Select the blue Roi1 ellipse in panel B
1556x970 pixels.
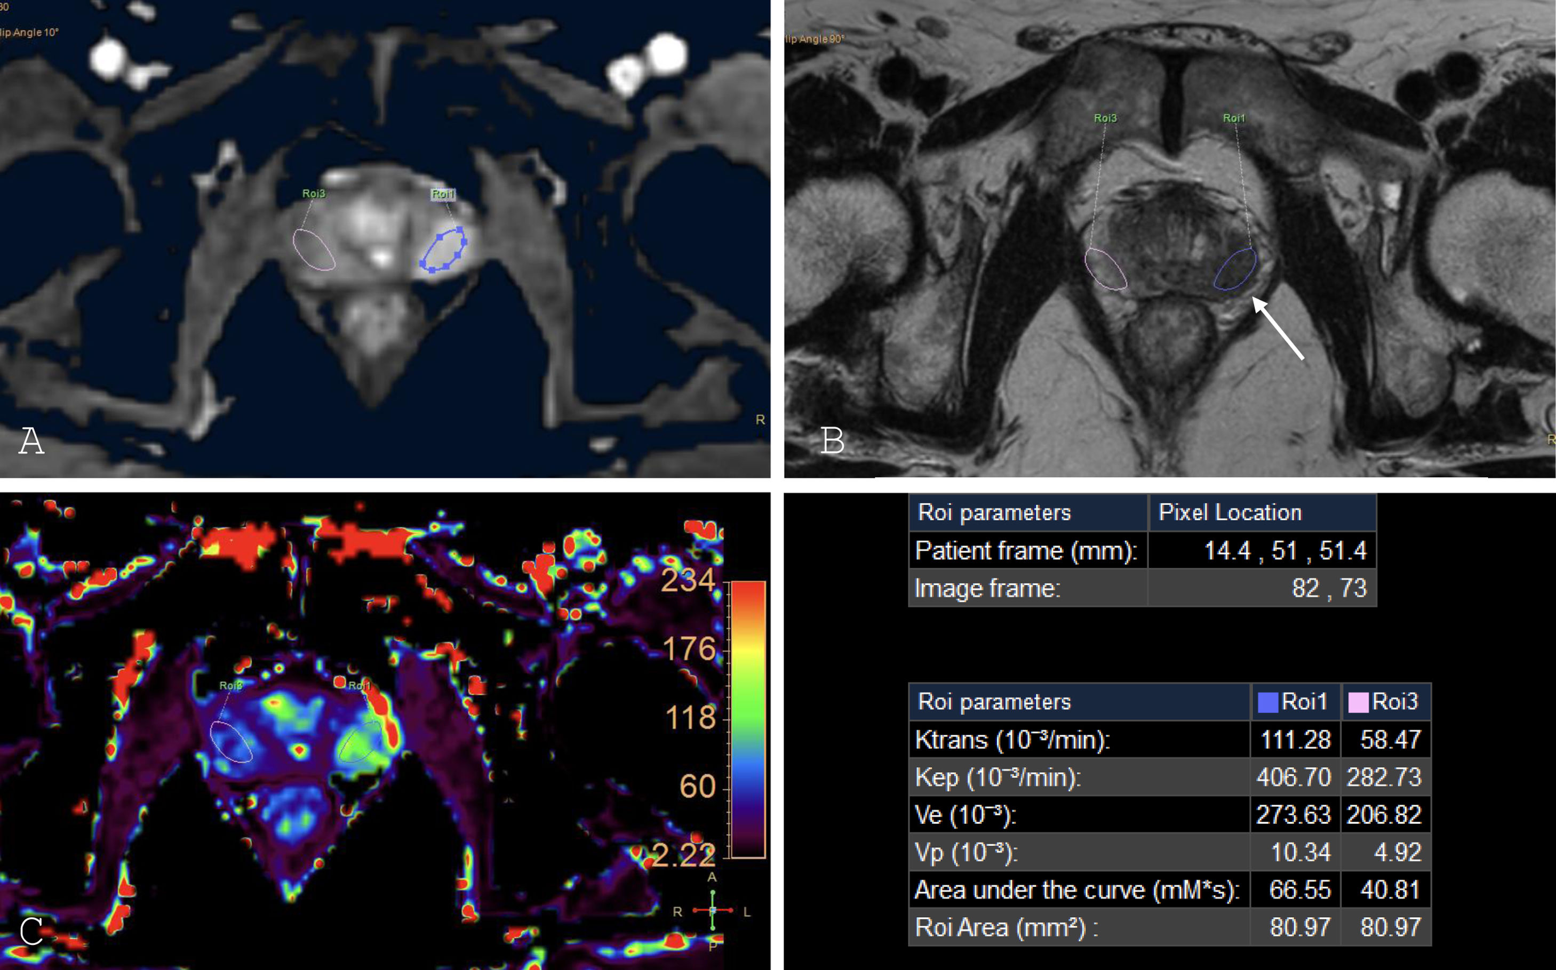pos(1235,269)
